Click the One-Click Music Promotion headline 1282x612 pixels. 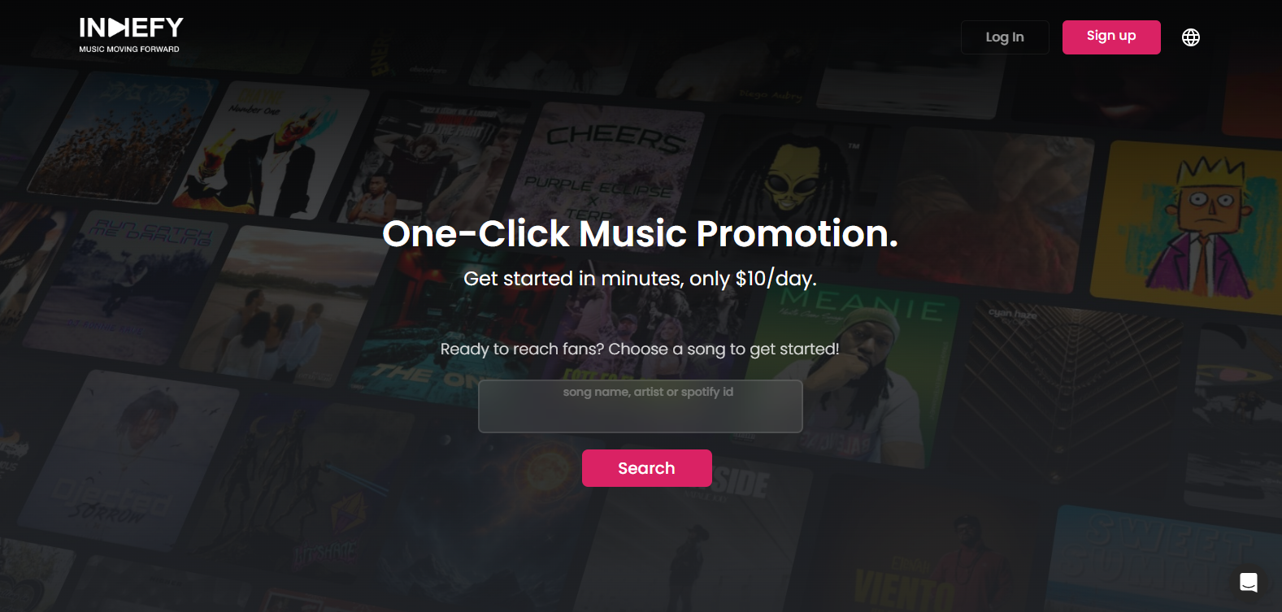pyautogui.click(x=641, y=233)
